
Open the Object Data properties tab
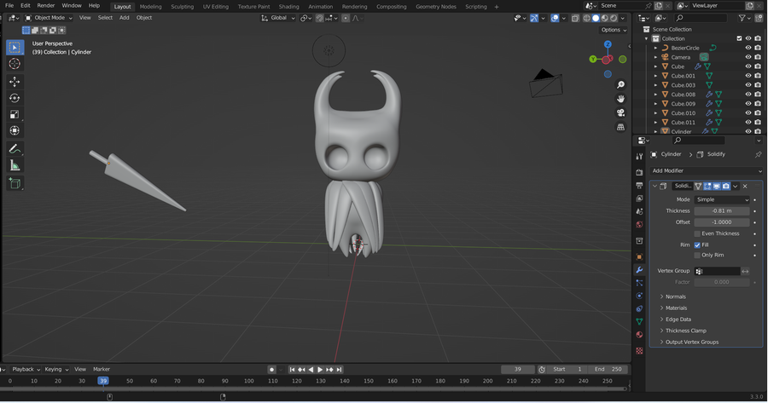(639, 322)
